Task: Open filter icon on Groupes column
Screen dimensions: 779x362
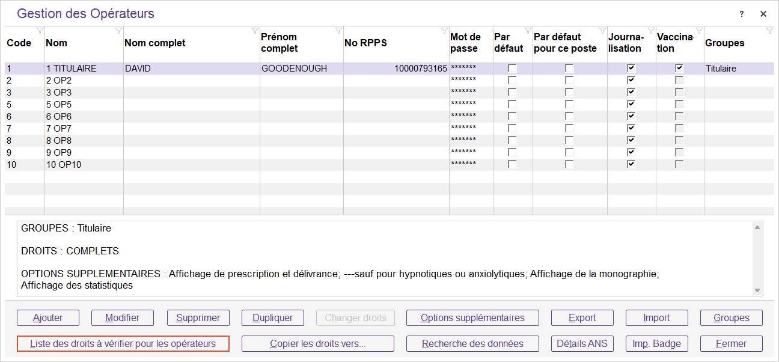Action: pos(769,31)
